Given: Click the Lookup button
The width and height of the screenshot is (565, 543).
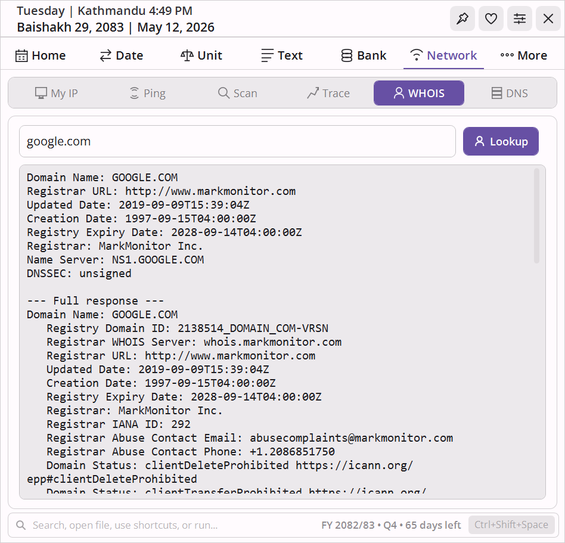Looking at the screenshot, I should pyautogui.click(x=501, y=141).
